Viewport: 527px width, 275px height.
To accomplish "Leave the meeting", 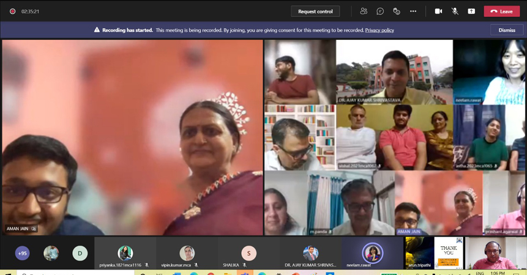I will pyautogui.click(x=501, y=11).
